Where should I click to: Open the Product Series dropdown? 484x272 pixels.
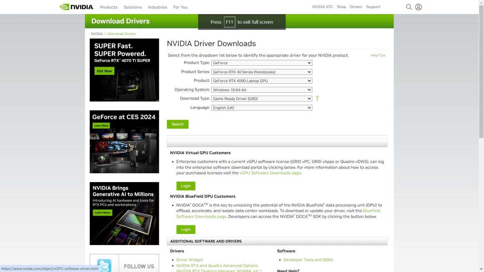pyautogui.click(x=262, y=72)
